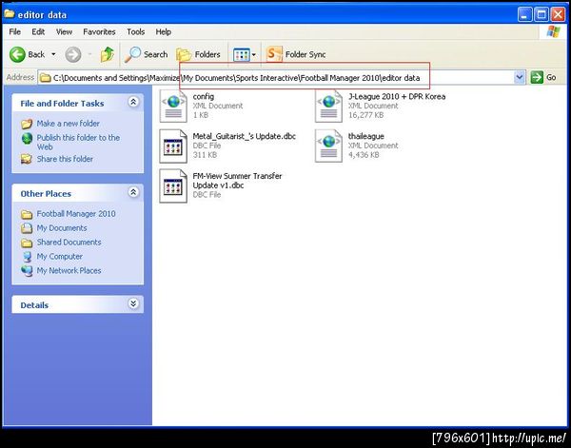Select the Metal_Guitarist_'s Update.dbc file icon
Image resolution: width=571 pixels, height=448 pixels.
click(173, 146)
